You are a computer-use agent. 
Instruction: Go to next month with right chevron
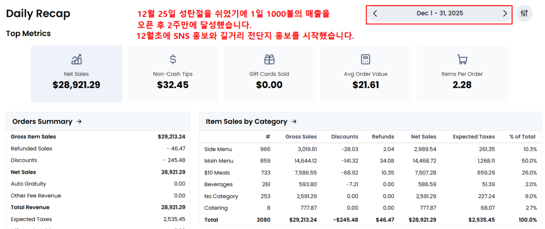(504, 14)
